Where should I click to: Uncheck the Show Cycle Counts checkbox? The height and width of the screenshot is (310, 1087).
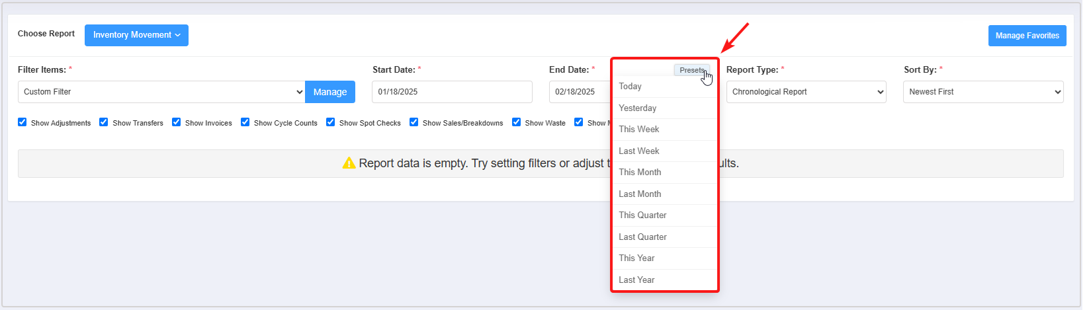coord(245,122)
